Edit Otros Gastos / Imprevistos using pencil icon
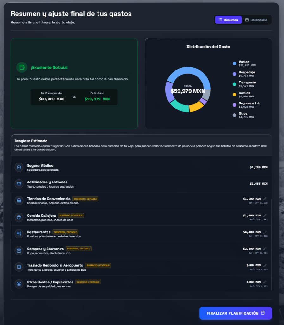Viewport: 284px width, 325px height. pos(265,282)
